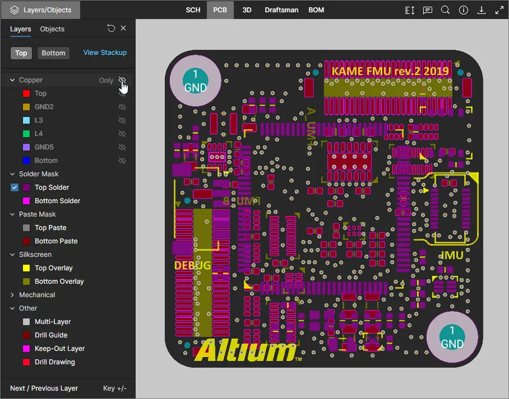Switch to the 3D view tab
509x399 pixels.
pos(247,10)
